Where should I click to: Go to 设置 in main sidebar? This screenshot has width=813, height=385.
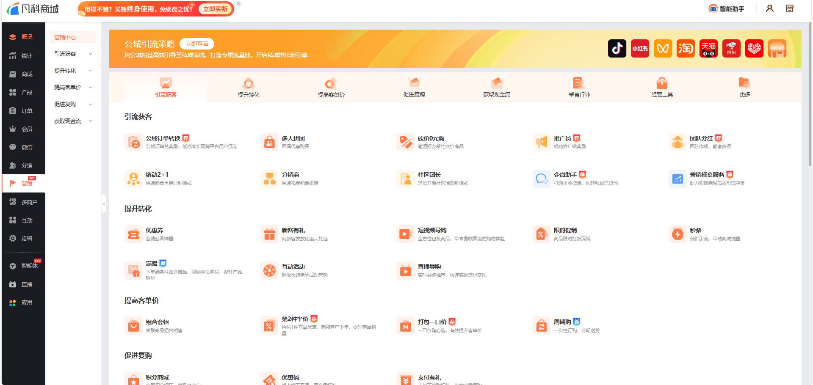pos(23,239)
